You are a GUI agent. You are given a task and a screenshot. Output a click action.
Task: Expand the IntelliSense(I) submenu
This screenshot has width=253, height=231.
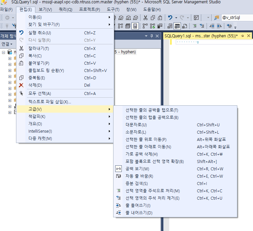tap(65, 131)
